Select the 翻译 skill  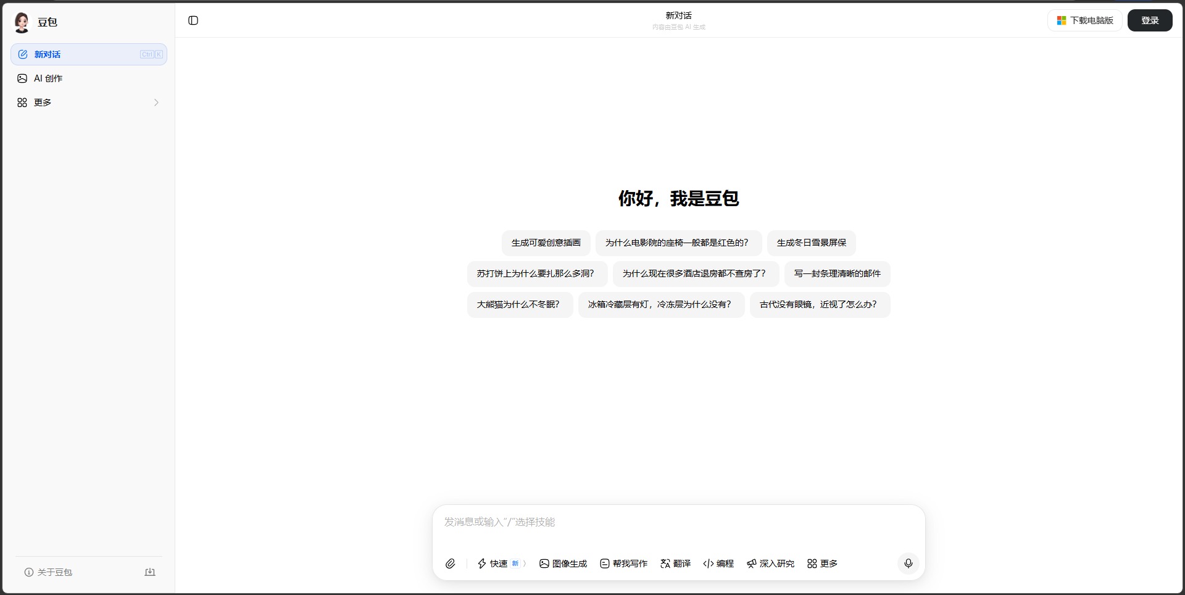(x=675, y=564)
